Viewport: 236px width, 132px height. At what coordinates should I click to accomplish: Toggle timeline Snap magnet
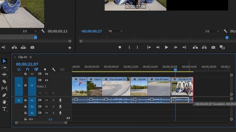coord(27,69)
